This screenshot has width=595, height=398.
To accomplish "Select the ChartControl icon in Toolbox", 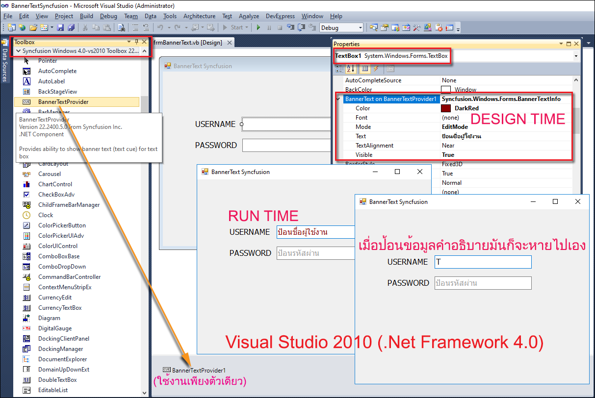I will tap(27, 184).
